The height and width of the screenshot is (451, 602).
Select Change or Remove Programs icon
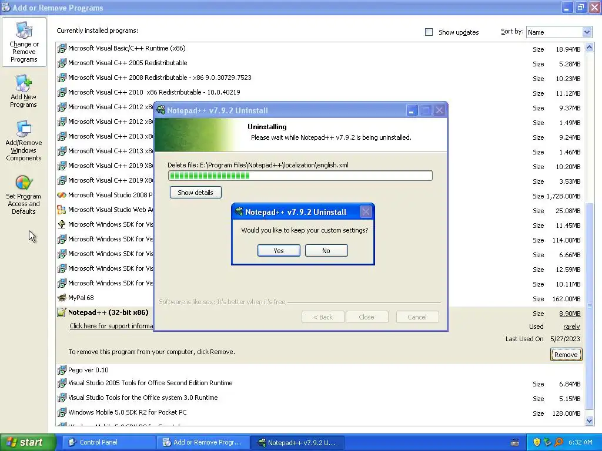coord(24,42)
